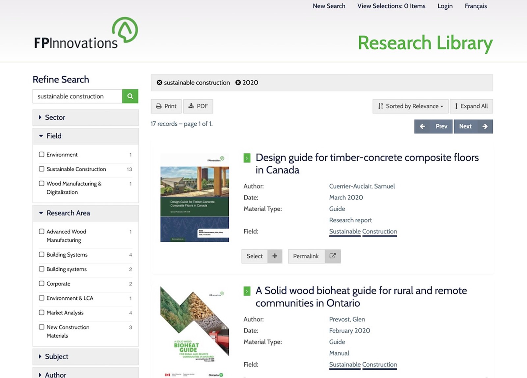This screenshot has height=378, width=527.
Task: Open 'A Solid wood bioheat guide' title
Action: [x=361, y=297]
